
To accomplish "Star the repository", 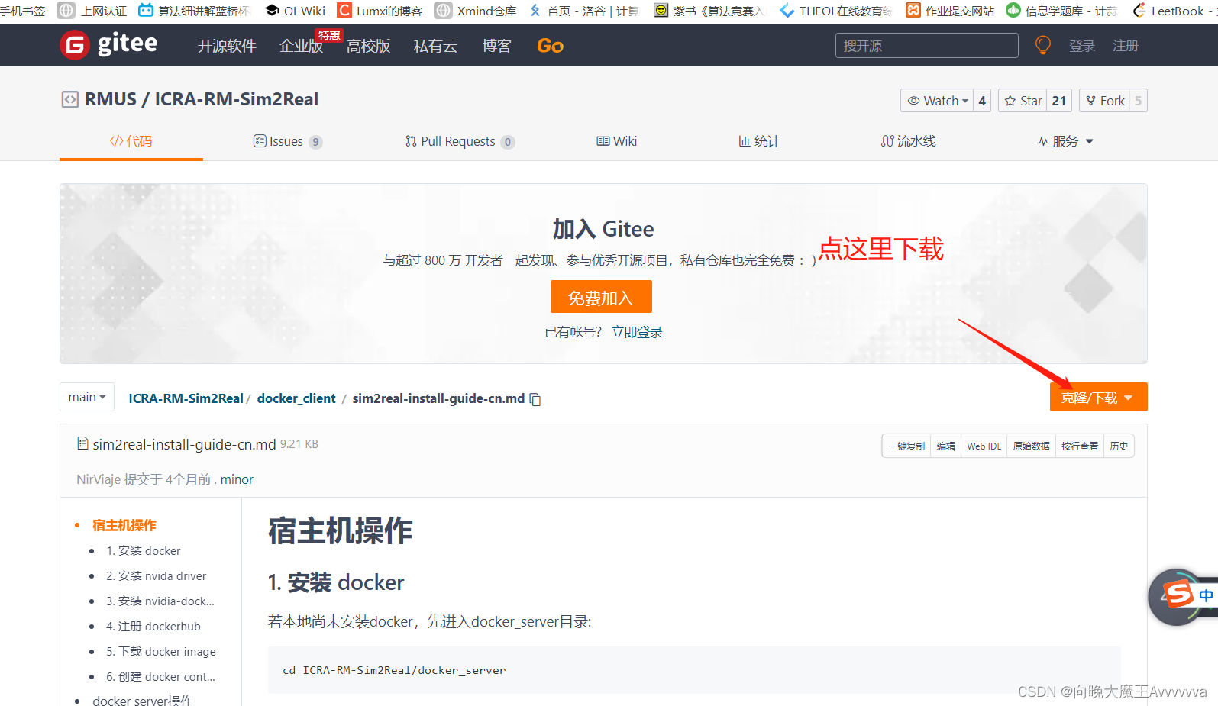I will [1023, 101].
